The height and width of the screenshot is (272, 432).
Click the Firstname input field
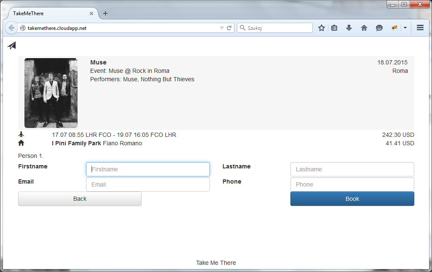(x=148, y=169)
